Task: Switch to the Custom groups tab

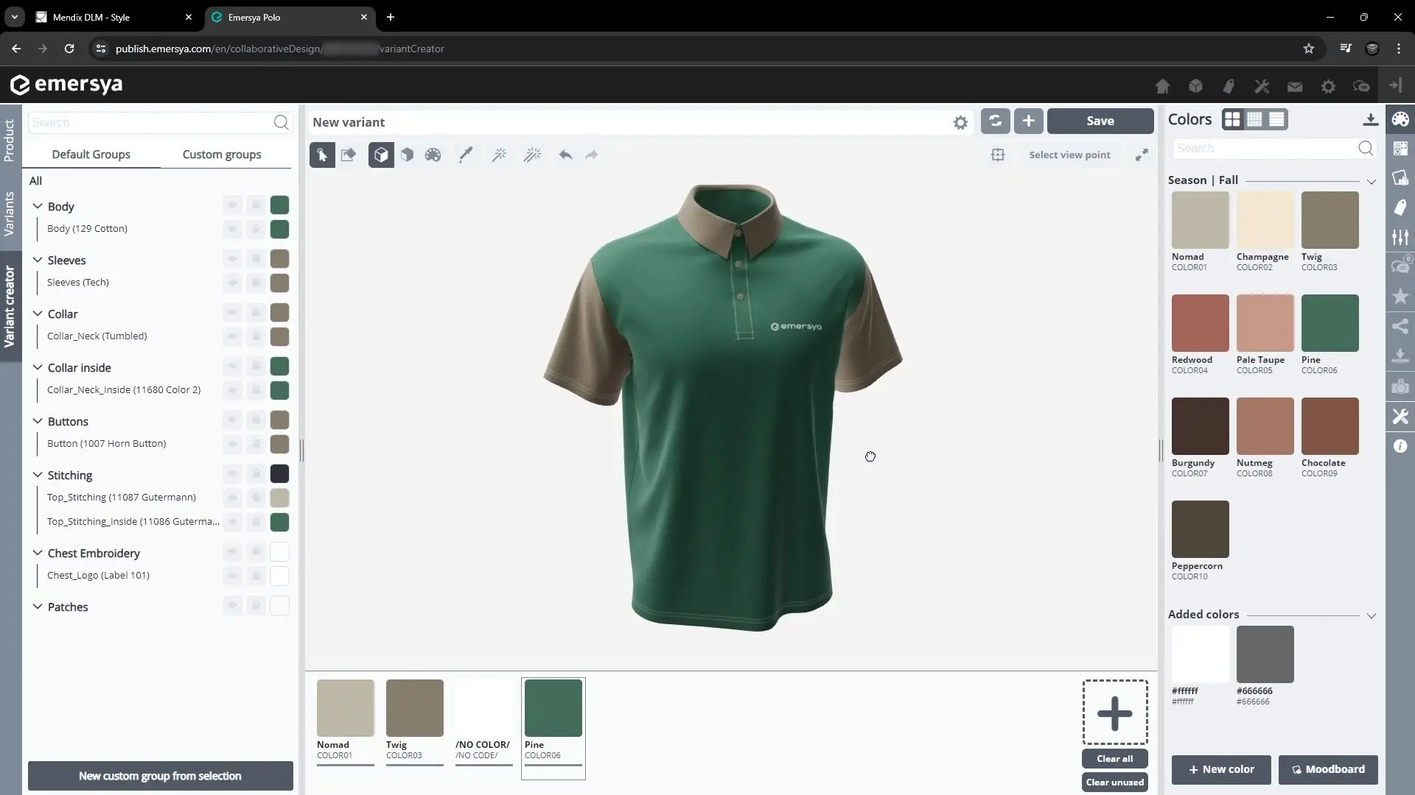Action: [222, 155]
